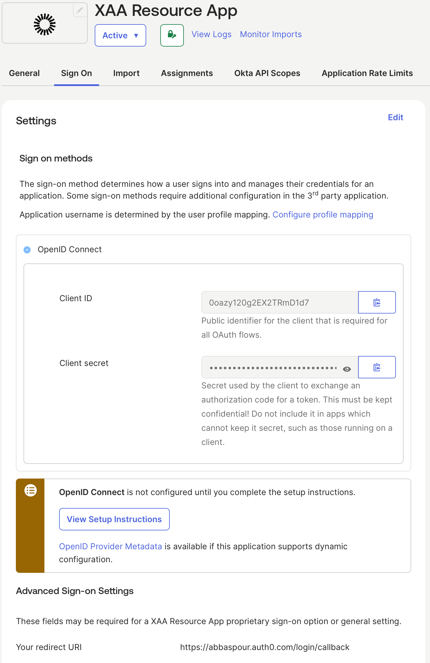Click the green lock and key icon
This screenshot has height=663, width=430.
[x=172, y=35]
